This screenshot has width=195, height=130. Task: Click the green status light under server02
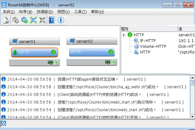(114, 62)
